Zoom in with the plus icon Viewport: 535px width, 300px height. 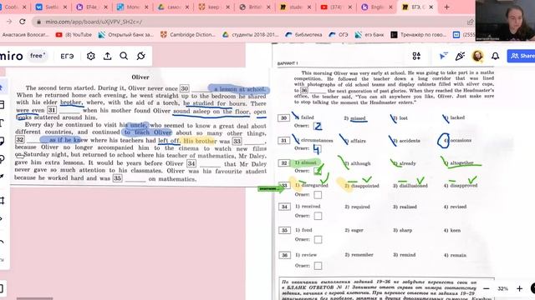click(519, 288)
